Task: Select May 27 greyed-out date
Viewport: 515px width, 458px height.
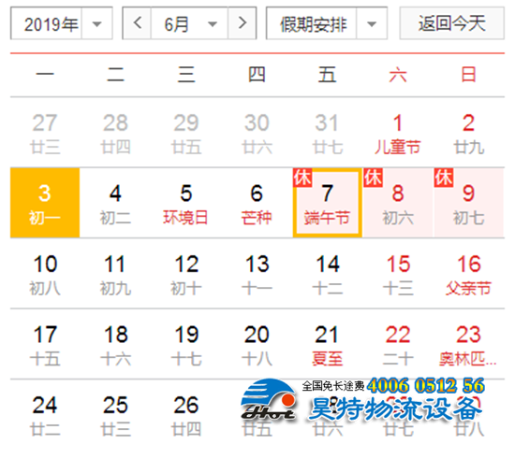Action: (45, 133)
